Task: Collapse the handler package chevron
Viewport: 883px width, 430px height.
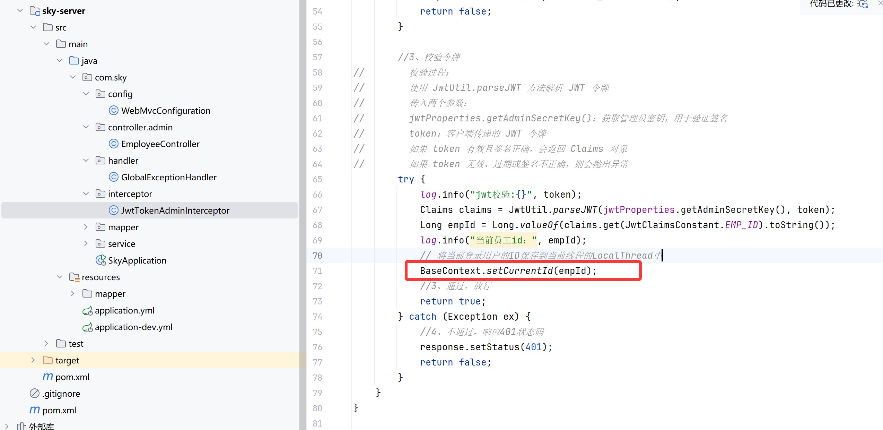Action: 86,161
